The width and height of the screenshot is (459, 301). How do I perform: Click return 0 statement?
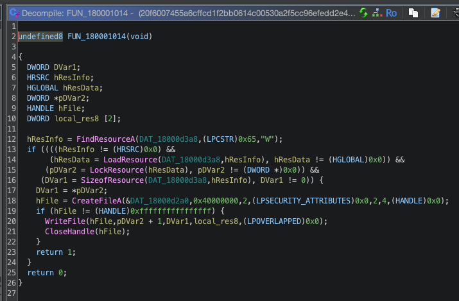point(47,273)
